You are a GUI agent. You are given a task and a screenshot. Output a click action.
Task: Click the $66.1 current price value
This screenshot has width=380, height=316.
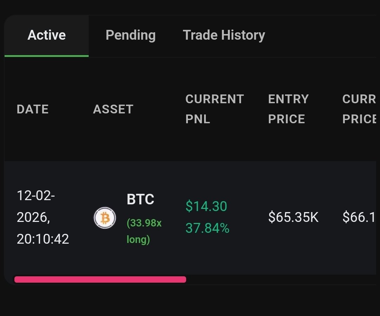[359, 217]
